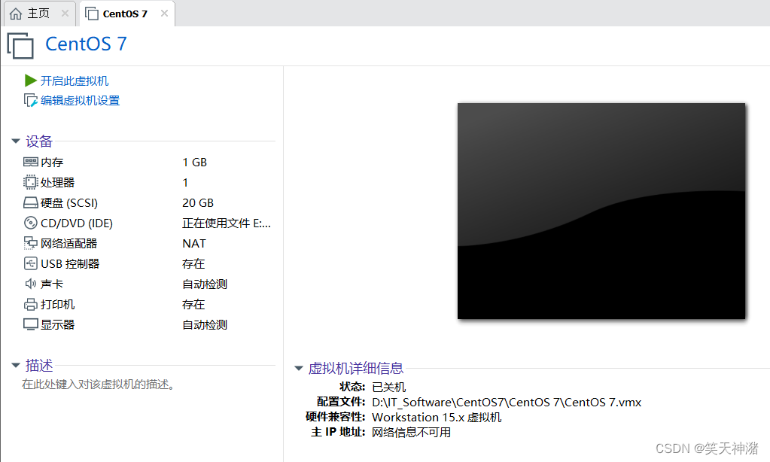Click the display 自动检测 value
Image resolution: width=770 pixels, height=462 pixels.
coord(205,324)
